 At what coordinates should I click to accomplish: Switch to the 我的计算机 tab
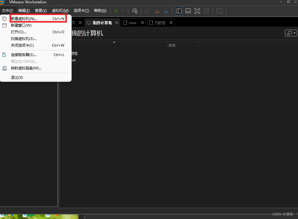pyautogui.click(x=102, y=23)
